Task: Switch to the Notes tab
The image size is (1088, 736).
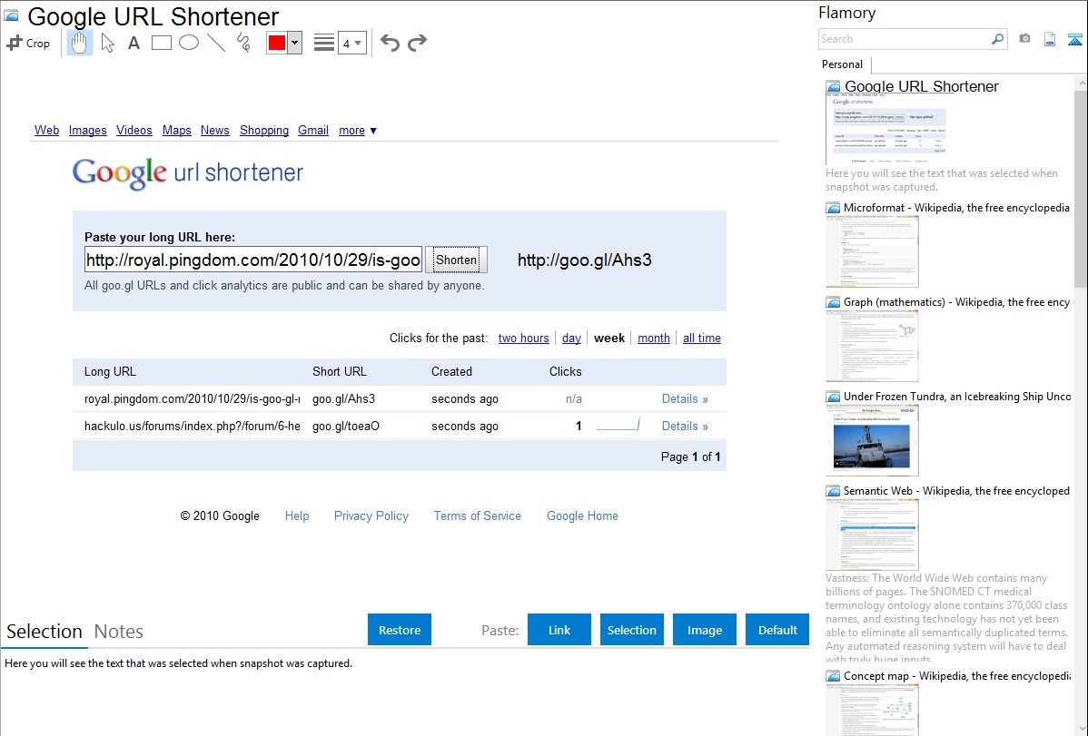Action: (x=119, y=632)
